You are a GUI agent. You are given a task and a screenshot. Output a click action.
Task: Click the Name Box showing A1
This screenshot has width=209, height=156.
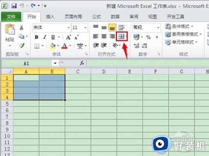click(26, 63)
